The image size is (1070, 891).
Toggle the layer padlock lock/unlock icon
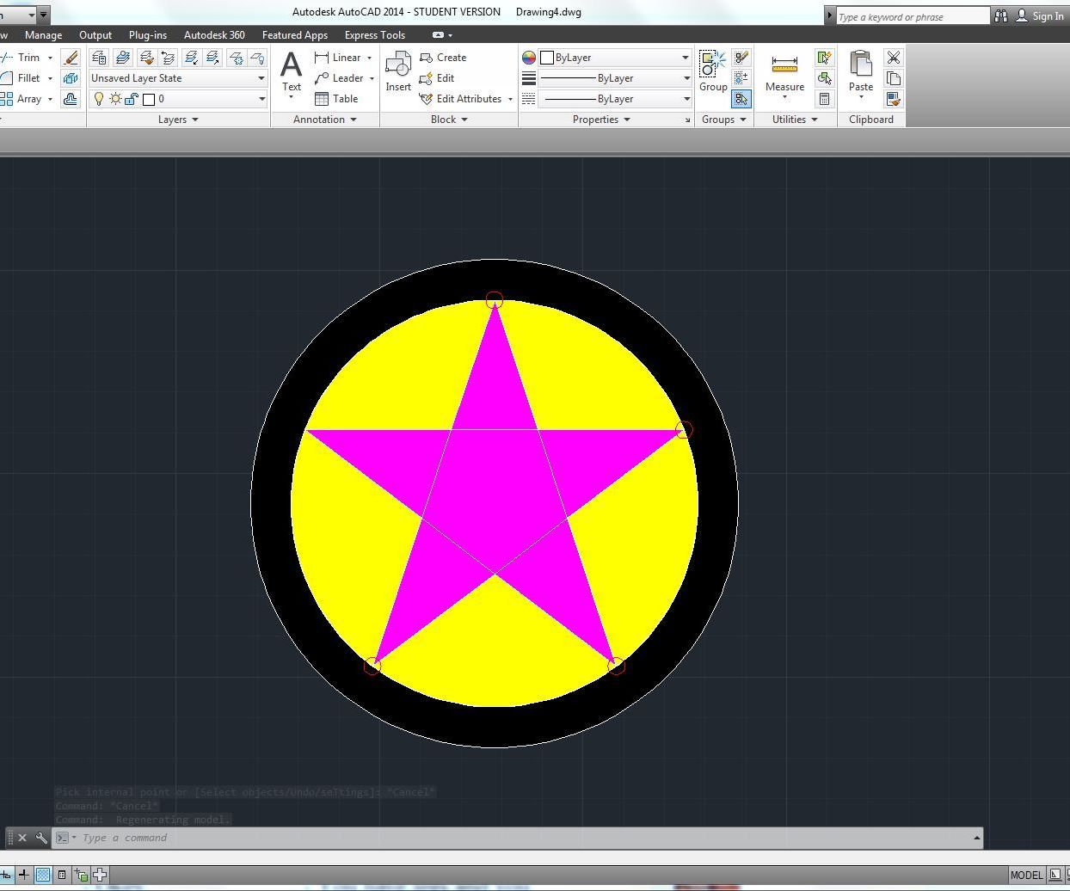coord(132,99)
